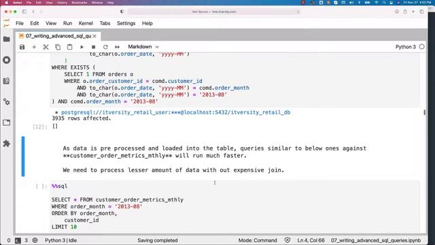Viewport: 435px width, 245px height.
Task: Open the third left sidebar panel icon
Action: pos(7,81)
